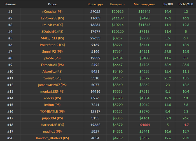196x141 pixels.
Task: Open player L2Poker33 (PS) profile
Action: click(x=52, y=18)
